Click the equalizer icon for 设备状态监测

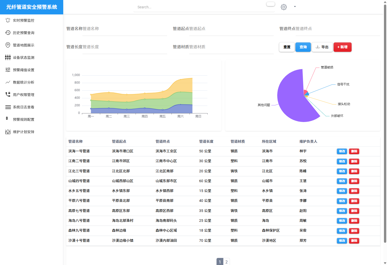[8, 58]
